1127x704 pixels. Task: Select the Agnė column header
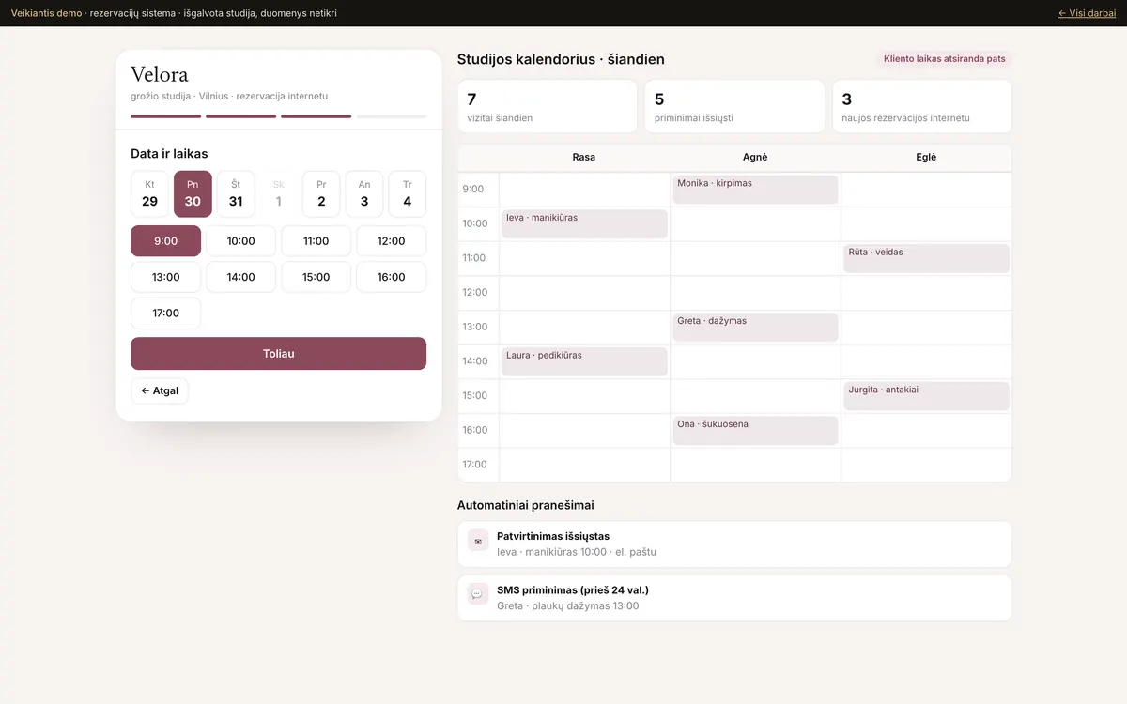pyautogui.click(x=755, y=157)
